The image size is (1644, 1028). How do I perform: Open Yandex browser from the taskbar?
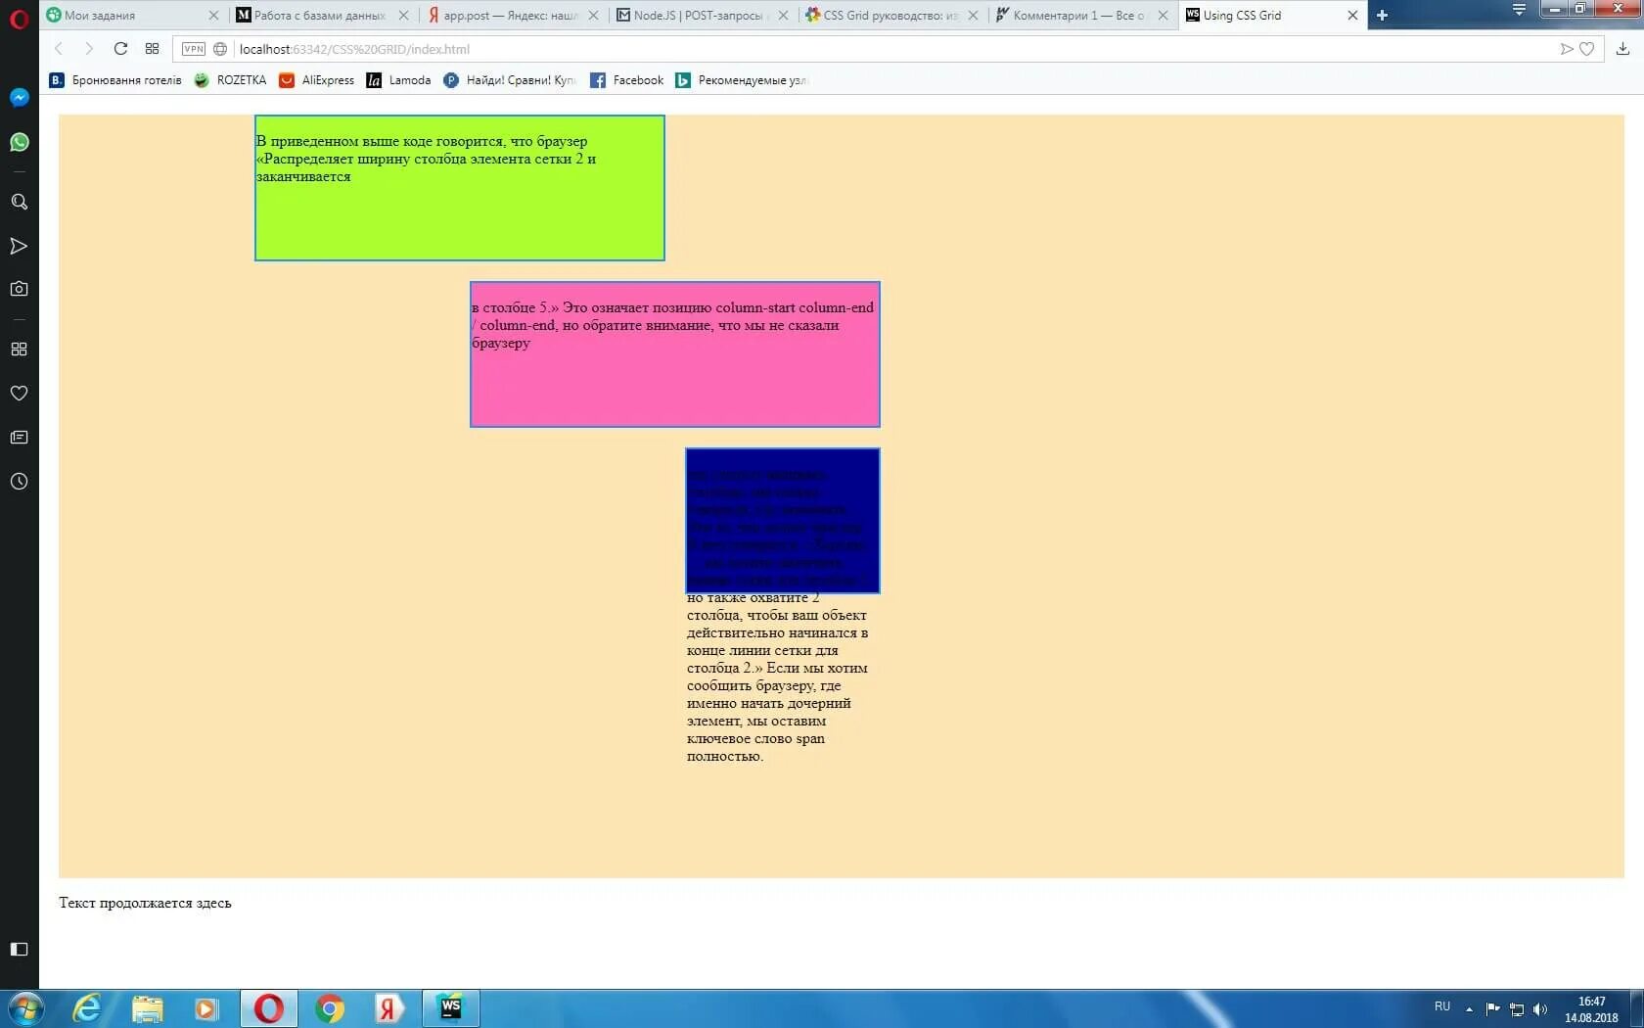point(388,1008)
